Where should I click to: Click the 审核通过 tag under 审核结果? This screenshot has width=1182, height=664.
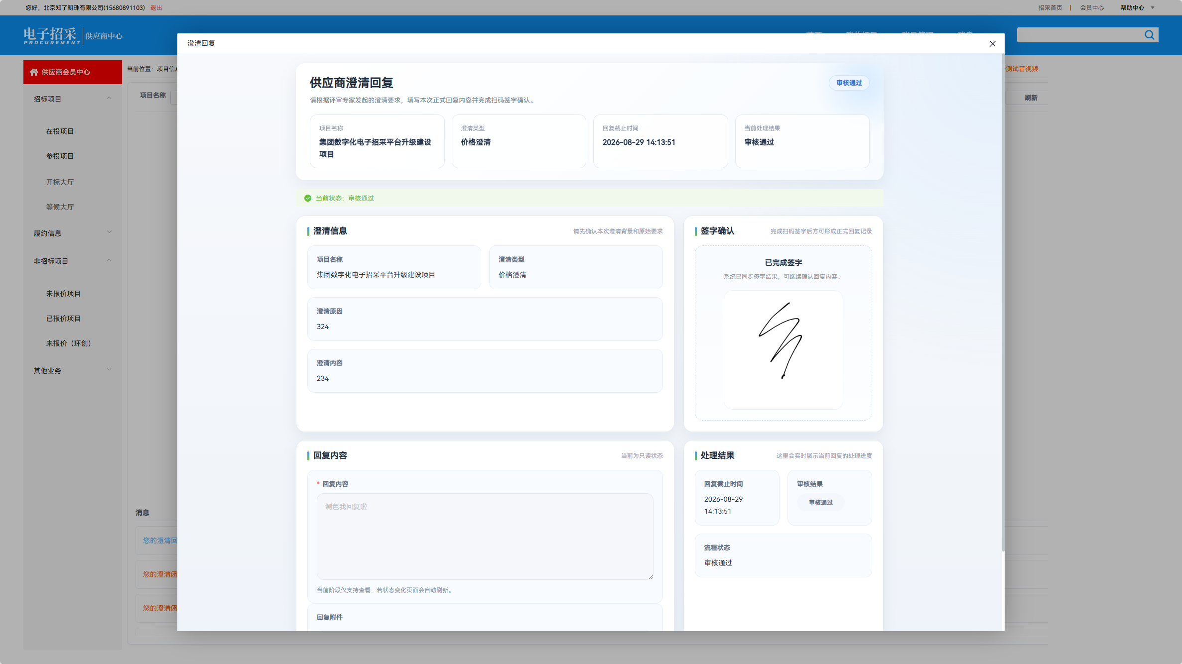820,503
